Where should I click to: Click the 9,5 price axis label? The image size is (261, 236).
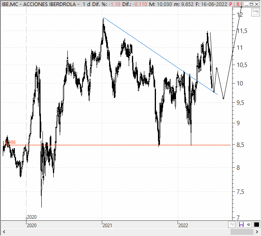coord(241,103)
